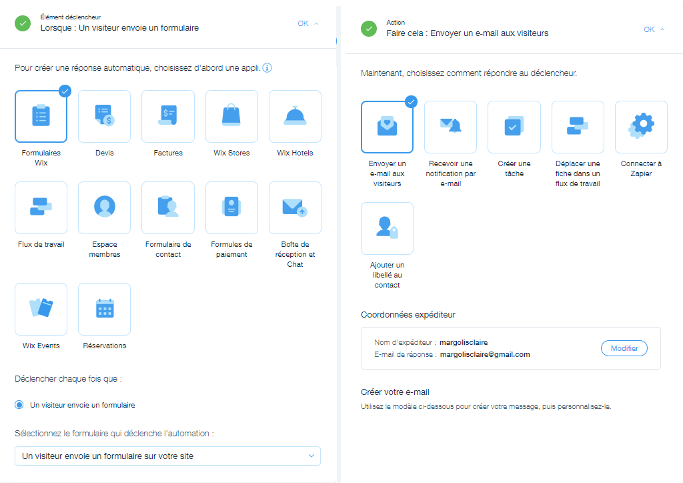Click the Modifier button for sender details
Screen dimensions: 683x483
[x=624, y=348]
